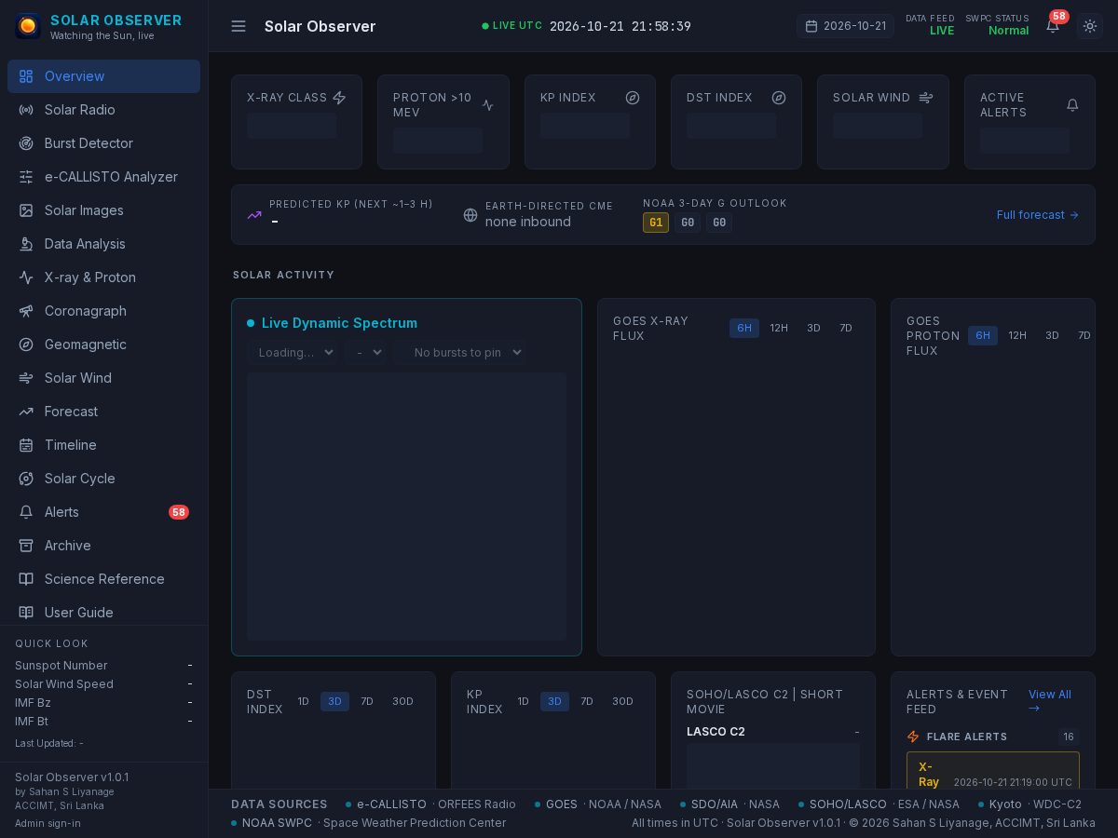
Task: Click the Live Dynamic Spectrum title
Action: [339, 323]
